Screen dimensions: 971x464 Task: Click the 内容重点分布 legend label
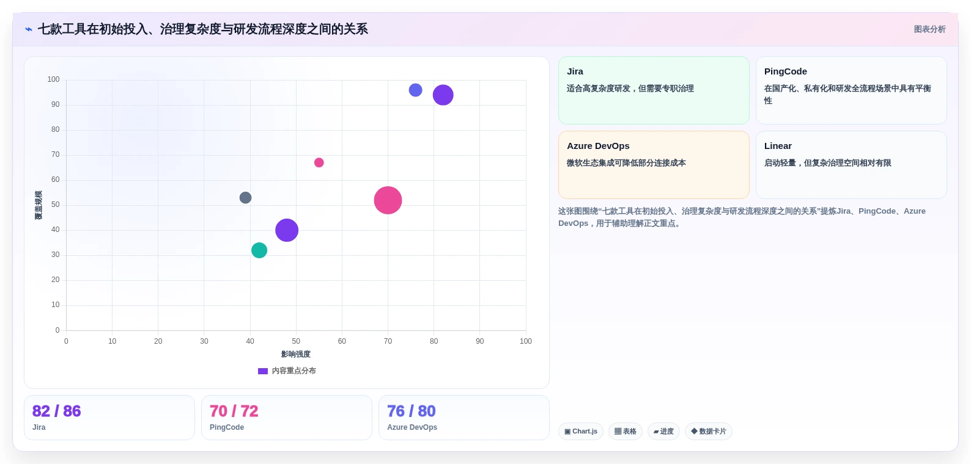click(x=294, y=371)
